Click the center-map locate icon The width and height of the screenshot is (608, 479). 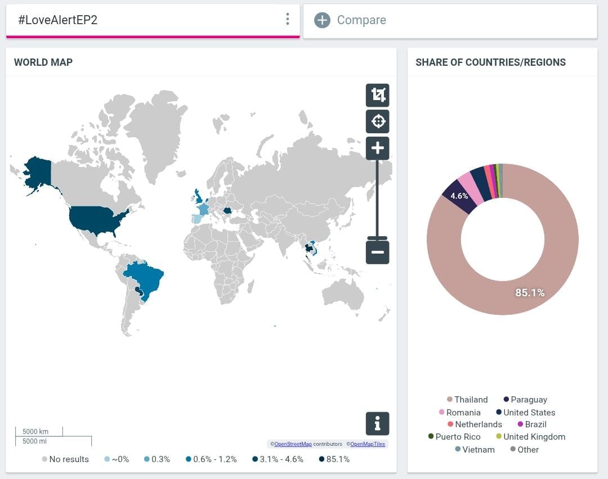pos(377,121)
